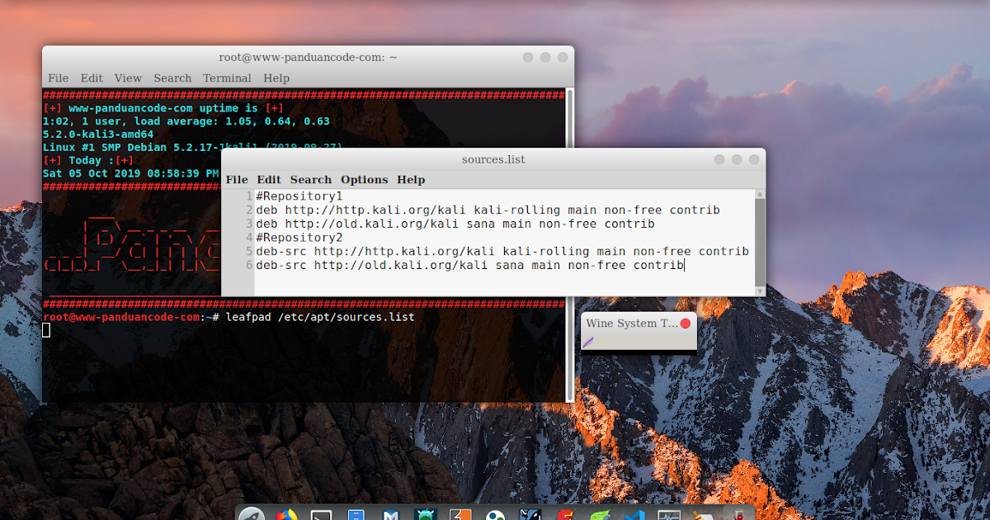Open the Search menu in the terminal window
Image resolution: width=990 pixels, height=520 pixels.
[172, 78]
